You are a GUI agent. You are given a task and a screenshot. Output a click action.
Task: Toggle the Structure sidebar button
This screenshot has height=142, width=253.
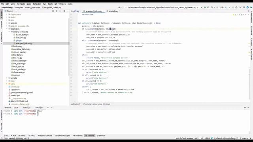[x=2, y=127]
